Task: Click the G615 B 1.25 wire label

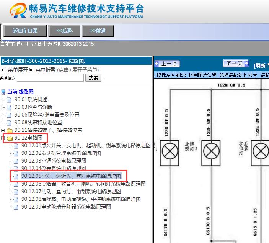Action: [255, 222]
